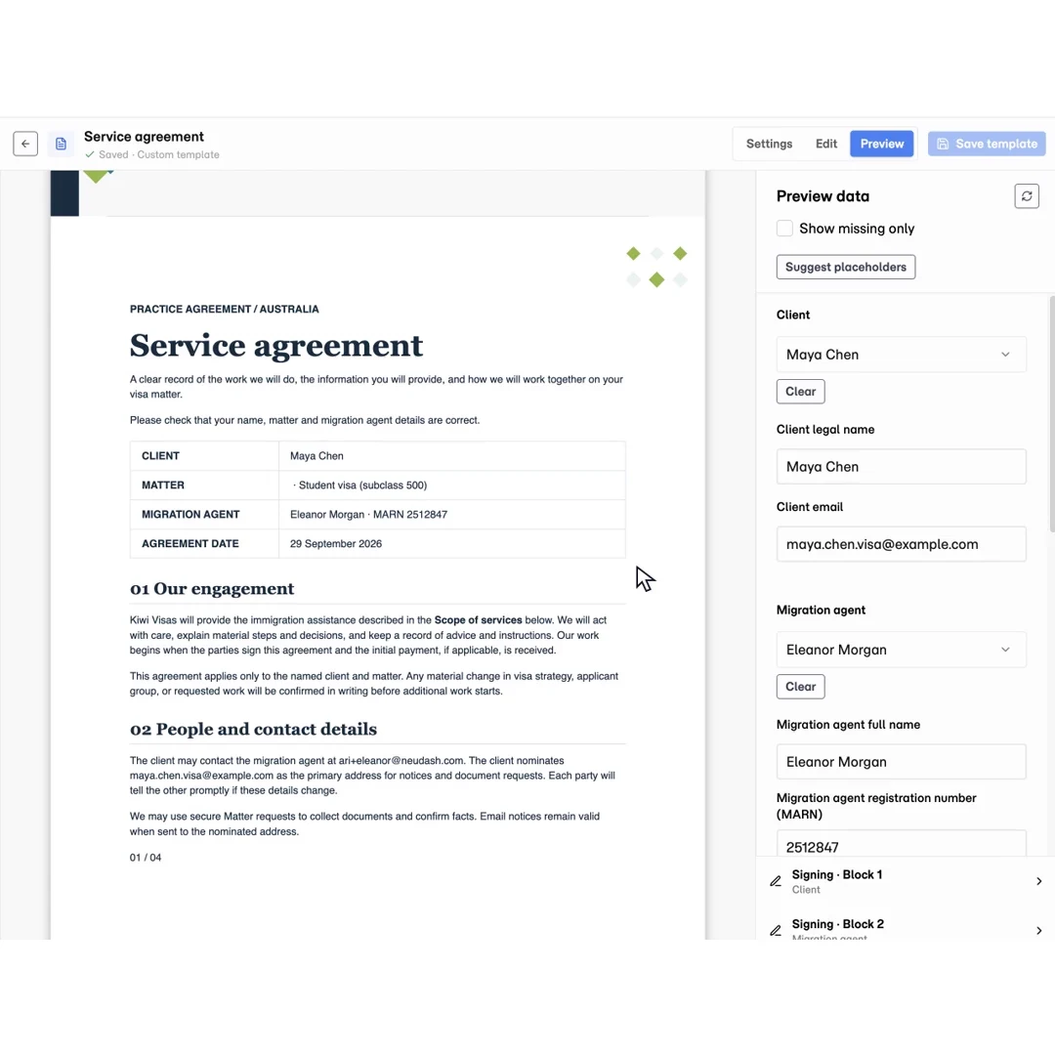Click 'Maya Chen' in the CLIENT row

point(316,456)
